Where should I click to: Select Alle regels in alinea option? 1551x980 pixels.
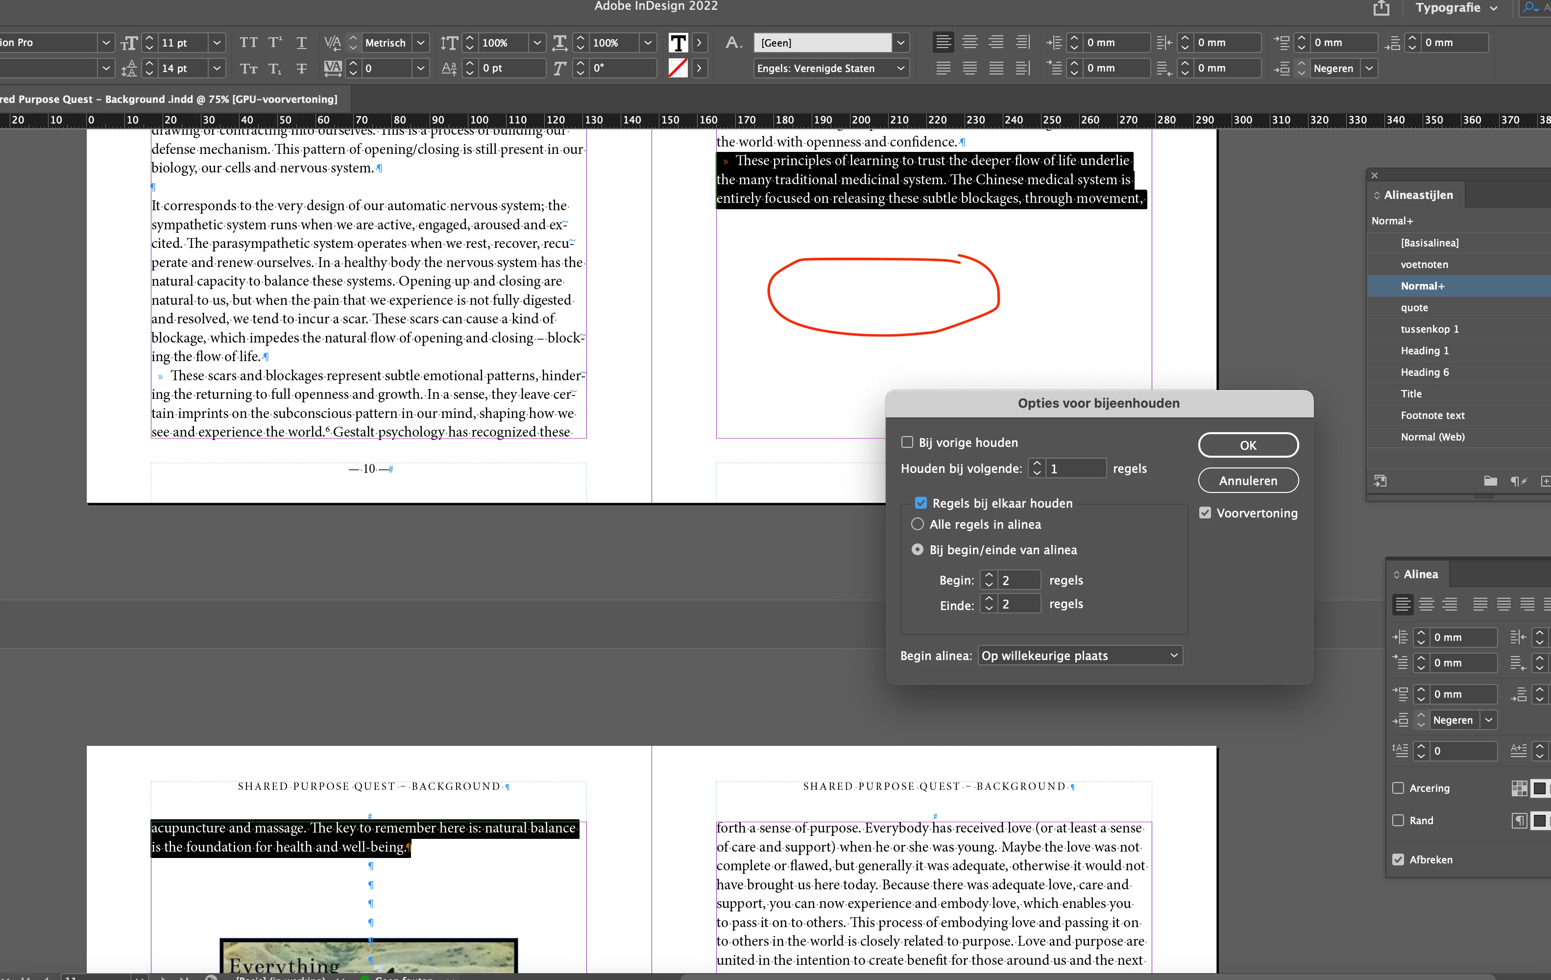pos(917,524)
